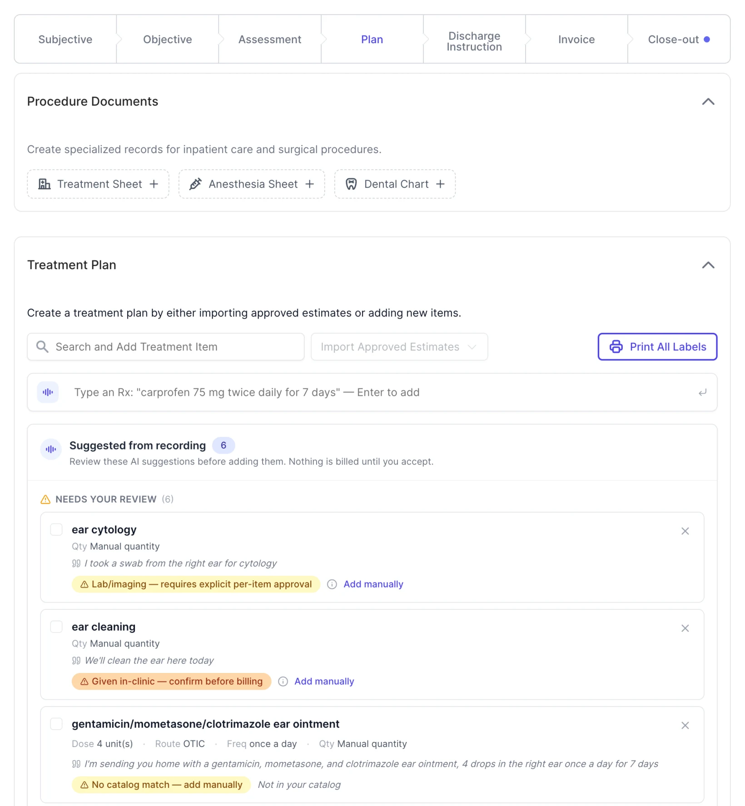Click Add manually link for ear cytology
Viewport: 745px width, 806px height.
click(373, 584)
